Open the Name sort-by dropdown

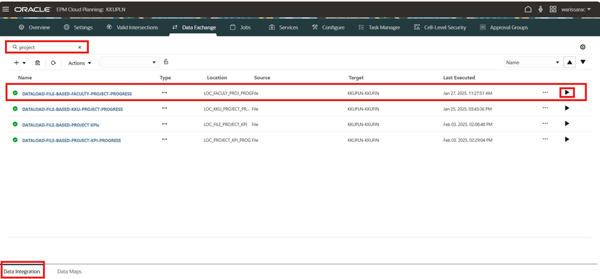(x=532, y=63)
